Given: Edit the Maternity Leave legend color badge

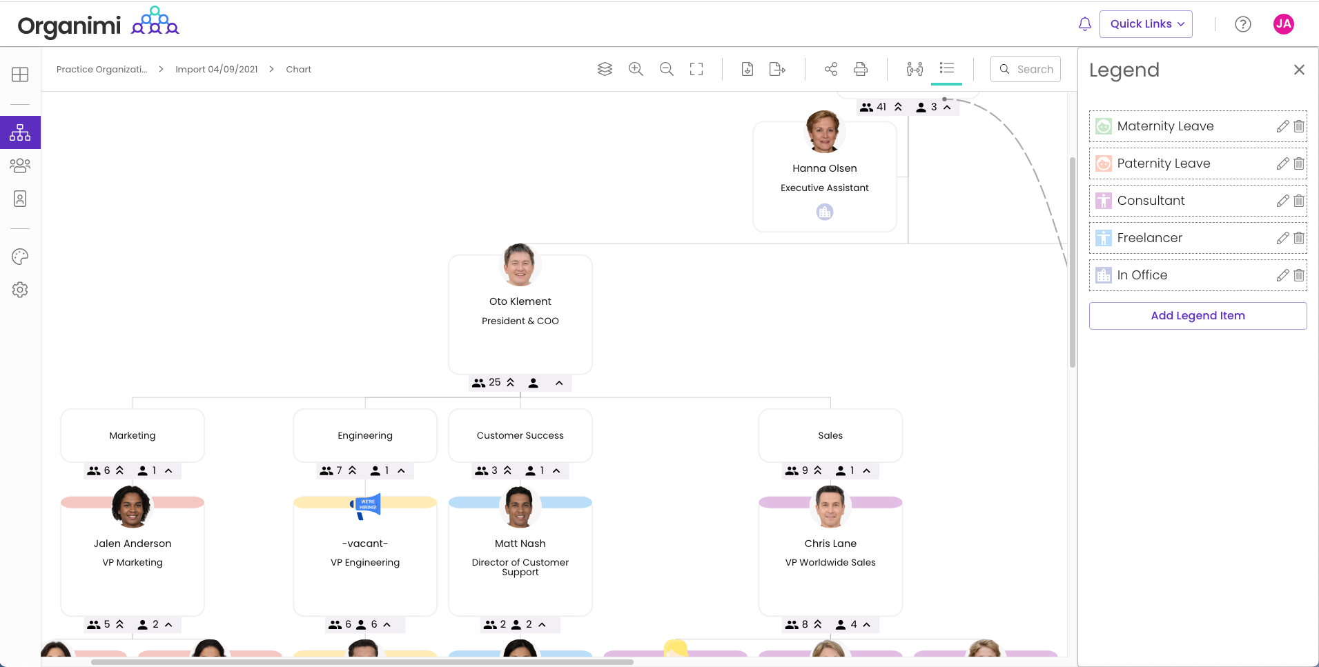Looking at the screenshot, I should 1104,126.
